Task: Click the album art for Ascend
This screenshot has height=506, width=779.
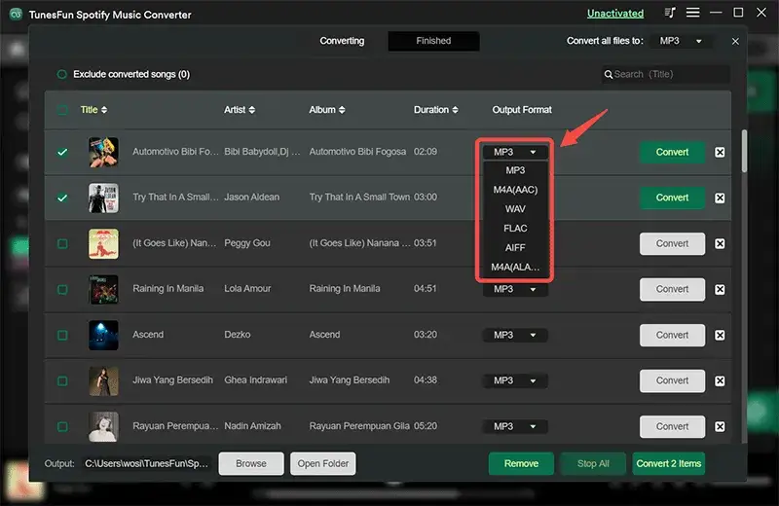Action: pyautogui.click(x=103, y=335)
